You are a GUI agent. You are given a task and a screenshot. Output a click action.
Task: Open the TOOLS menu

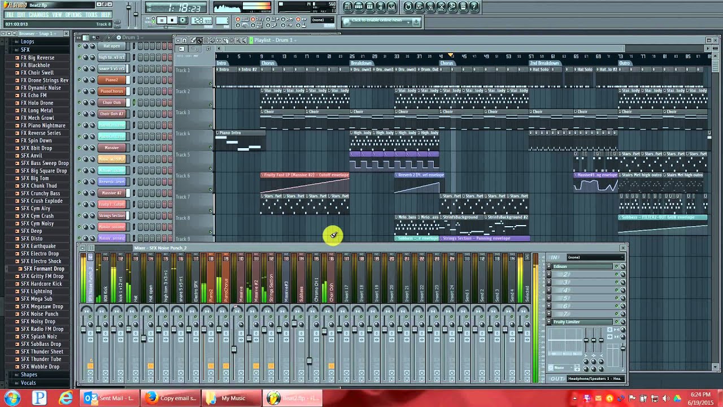(92, 15)
